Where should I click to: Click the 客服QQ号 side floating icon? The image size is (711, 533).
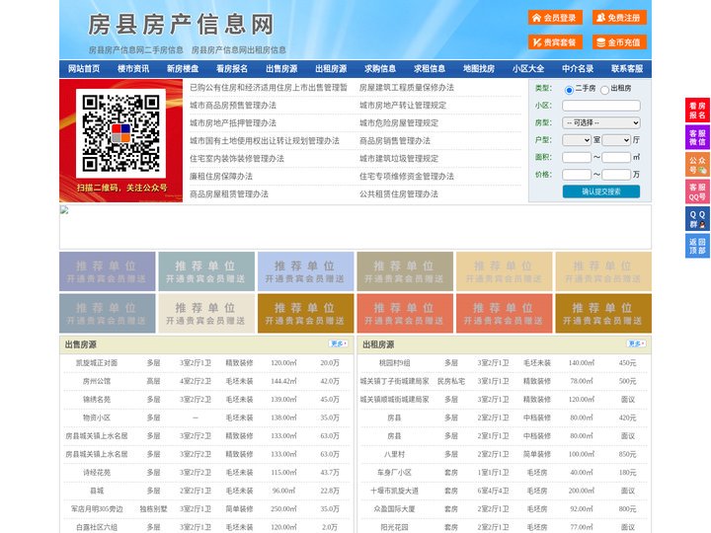point(697,191)
